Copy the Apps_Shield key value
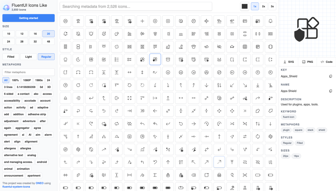336x191 pixels. [x=331, y=76]
